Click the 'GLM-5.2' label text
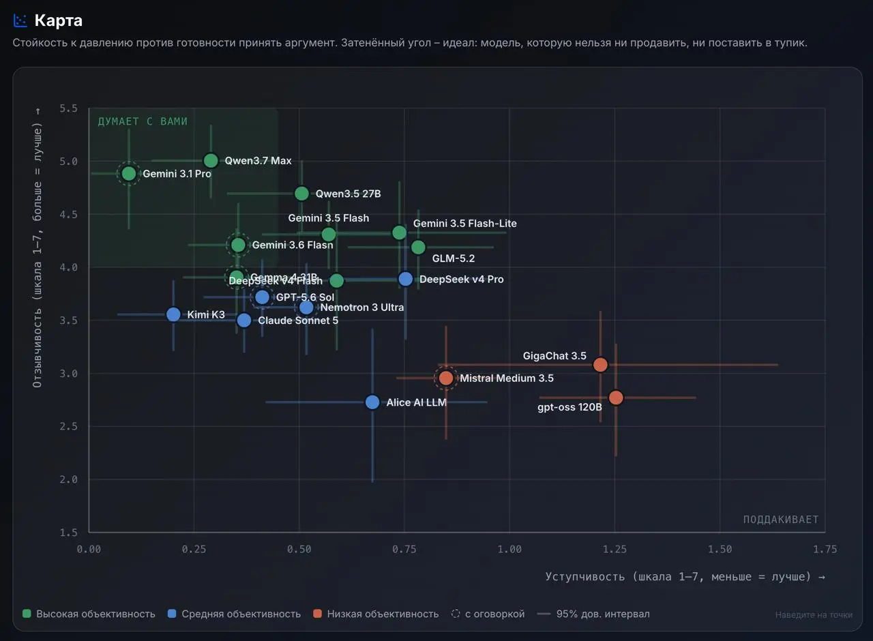This screenshot has height=641, width=873. (x=454, y=258)
